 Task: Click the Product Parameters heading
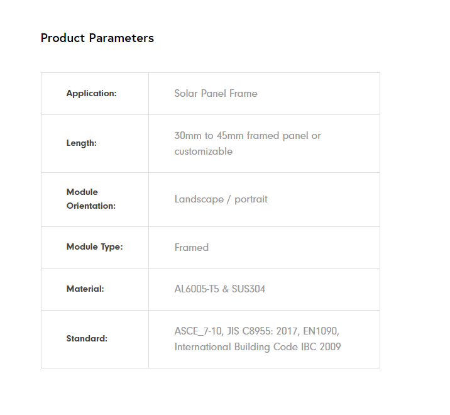point(97,38)
